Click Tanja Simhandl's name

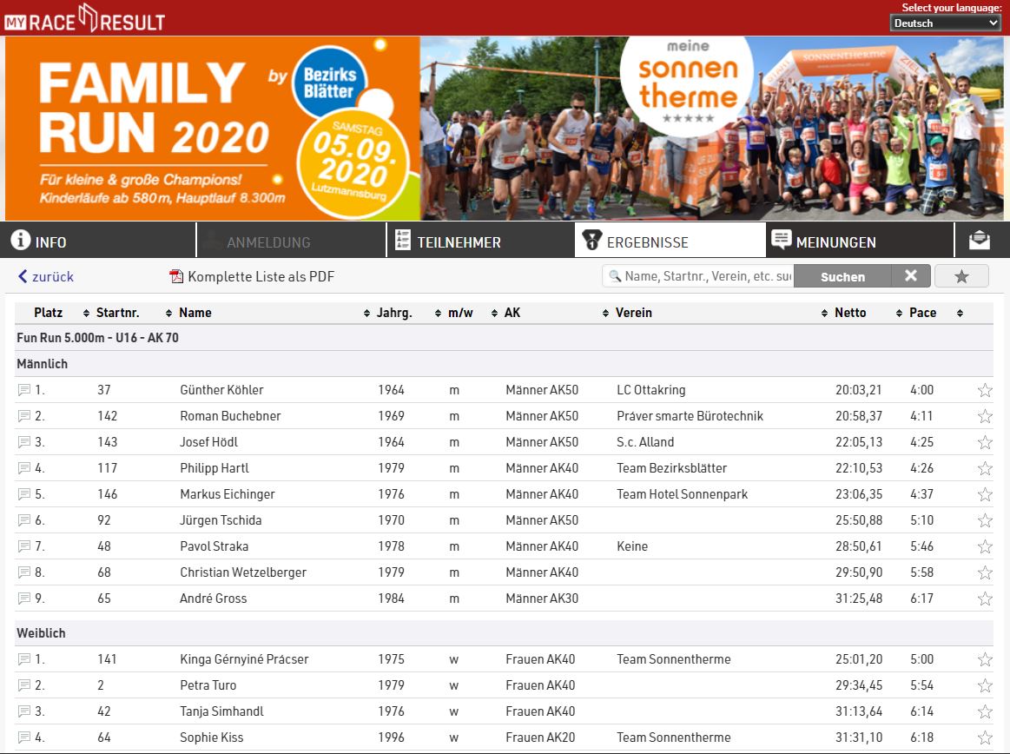coord(221,711)
